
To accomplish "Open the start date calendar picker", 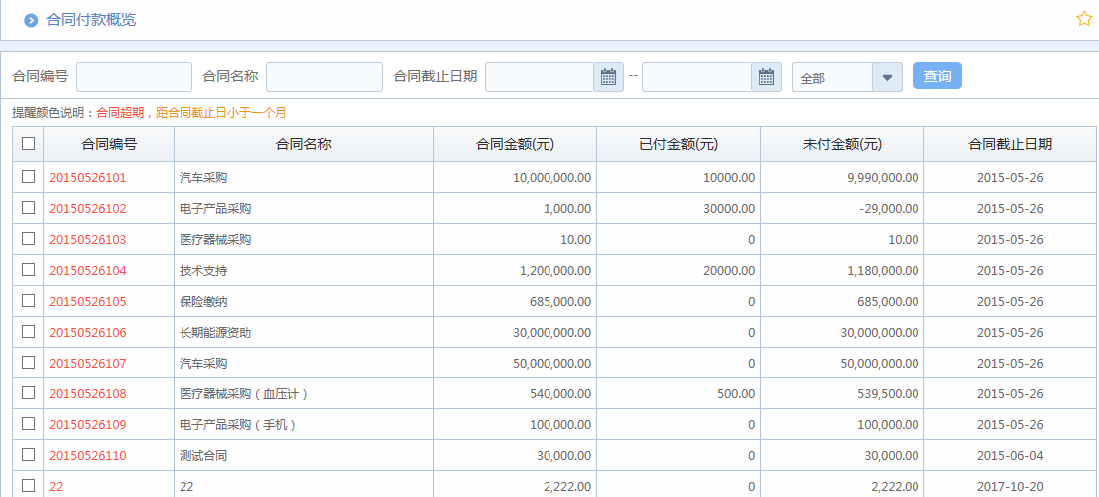I will (x=608, y=77).
